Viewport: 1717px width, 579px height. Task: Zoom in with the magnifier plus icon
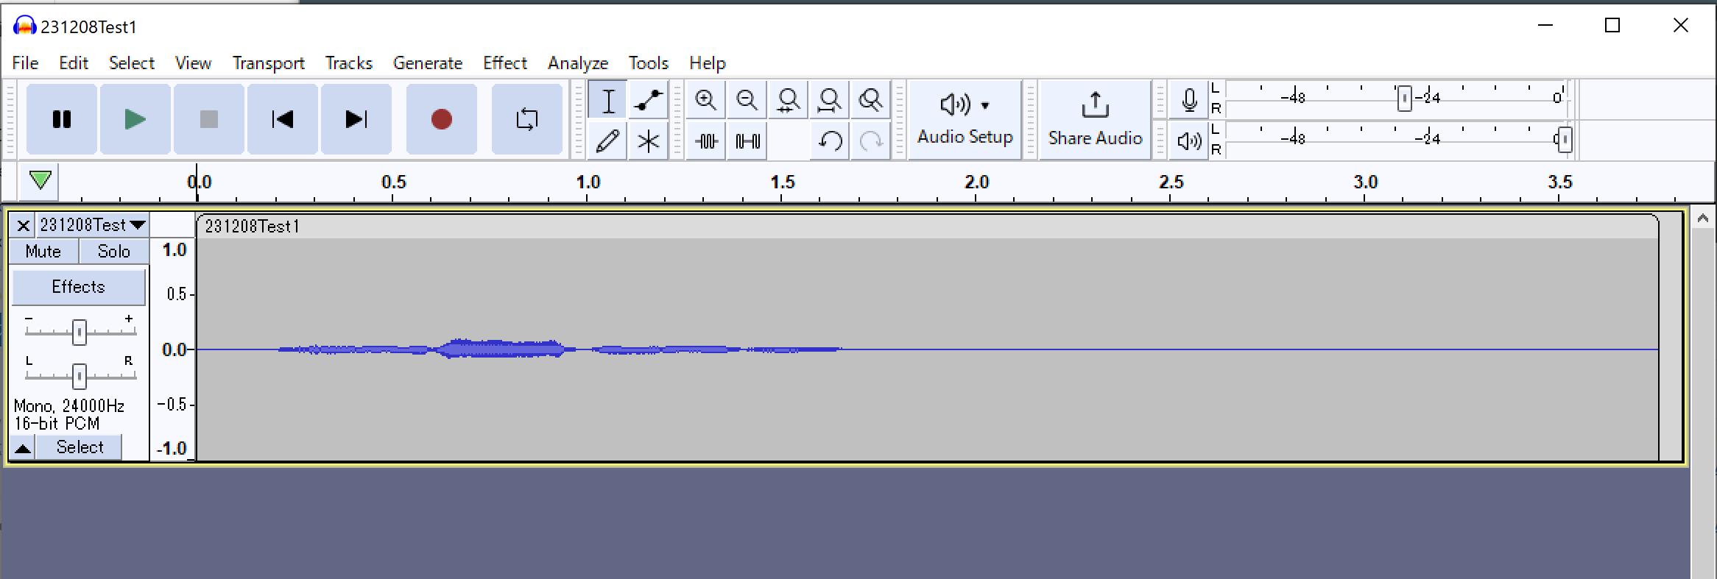[x=706, y=100]
